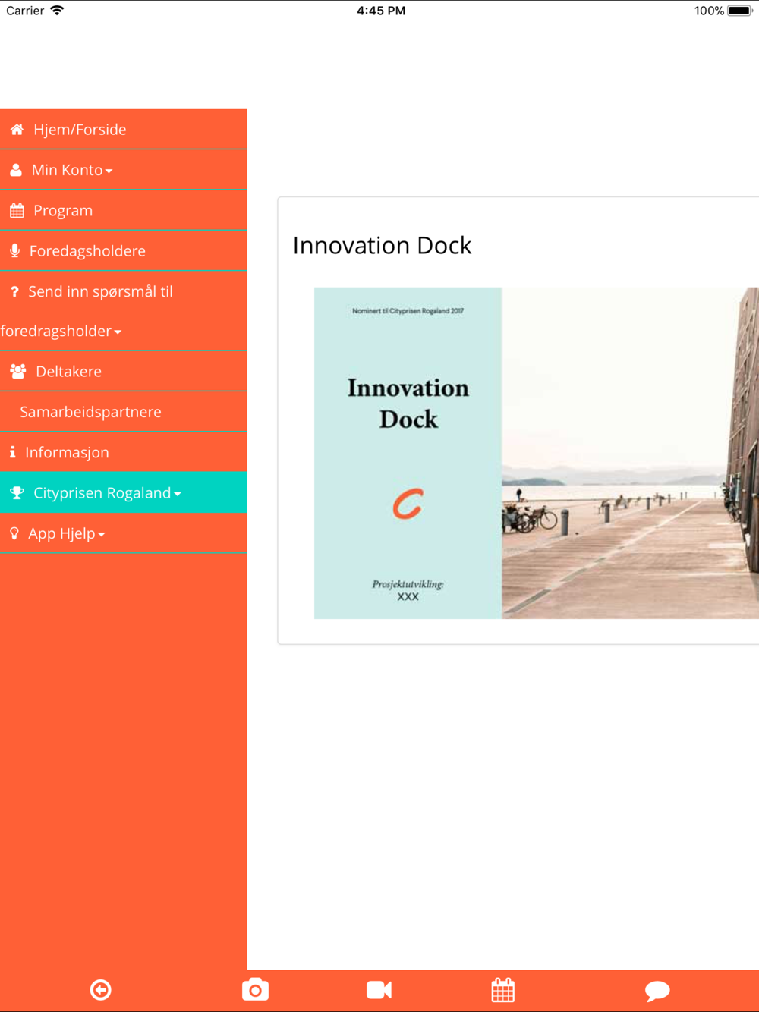Tap the user icon beside Min Konto

16,170
